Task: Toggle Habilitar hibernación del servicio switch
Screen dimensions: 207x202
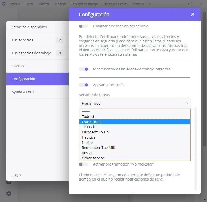Action: pos(83,26)
